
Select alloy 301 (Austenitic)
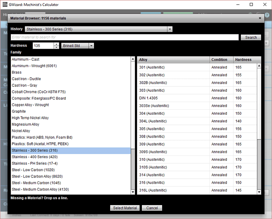(x=197, y=67)
